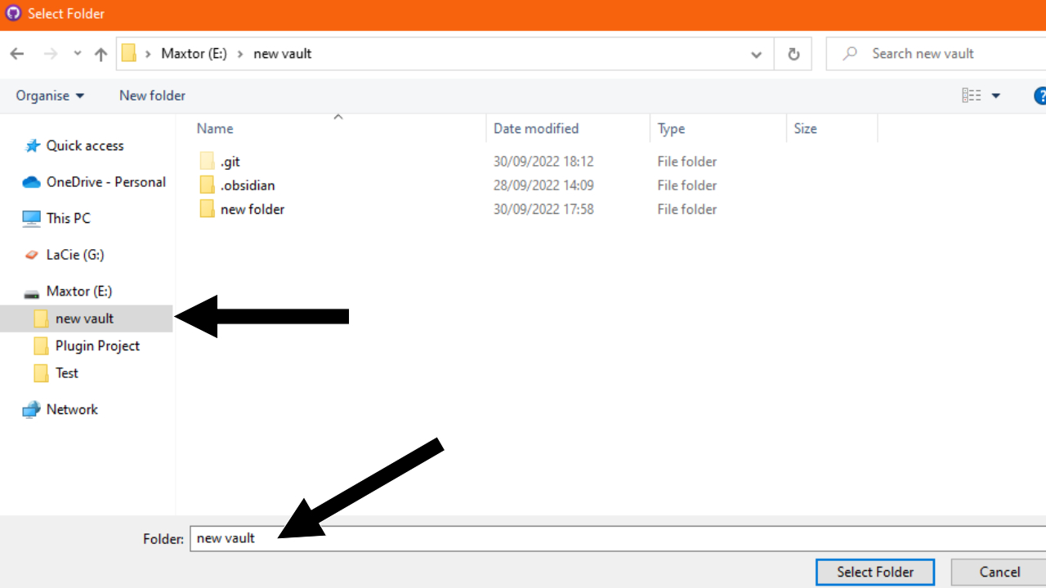Open the Organise menu
1046x588 pixels.
[x=50, y=96]
